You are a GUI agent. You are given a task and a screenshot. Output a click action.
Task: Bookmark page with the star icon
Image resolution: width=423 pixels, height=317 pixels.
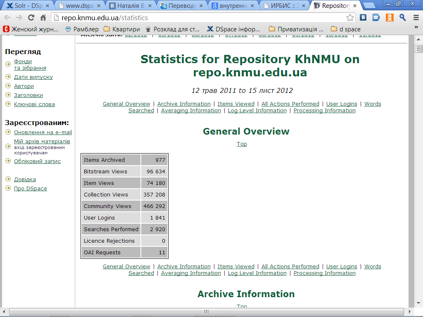(350, 18)
